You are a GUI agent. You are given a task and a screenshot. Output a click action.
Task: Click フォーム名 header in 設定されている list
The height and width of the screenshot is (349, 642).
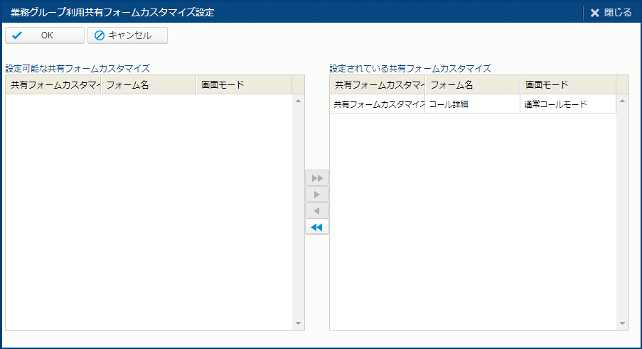coord(472,85)
